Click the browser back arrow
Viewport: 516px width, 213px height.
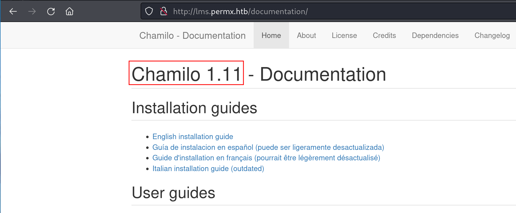13,11
